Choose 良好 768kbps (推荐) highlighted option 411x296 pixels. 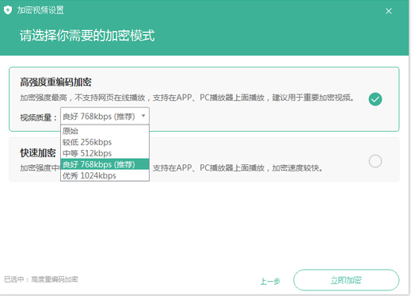[105, 164]
